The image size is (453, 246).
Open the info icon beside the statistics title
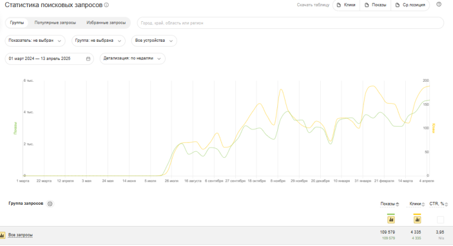coord(106,5)
